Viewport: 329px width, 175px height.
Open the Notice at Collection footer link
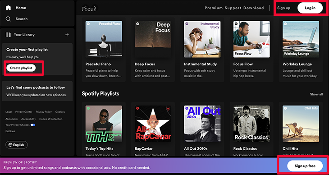[x=51, y=119]
